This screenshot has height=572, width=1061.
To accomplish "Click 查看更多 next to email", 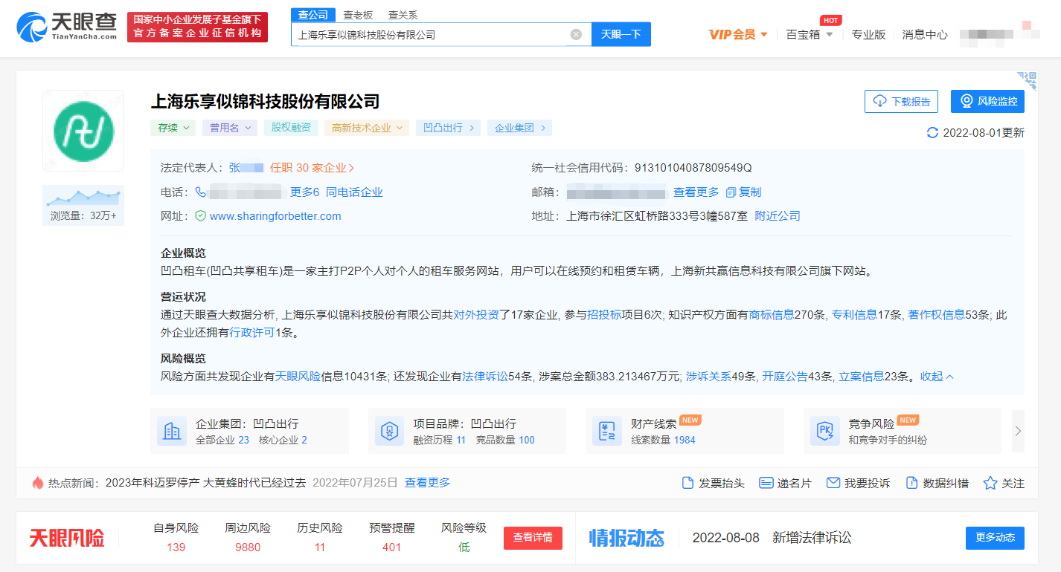I will (696, 192).
